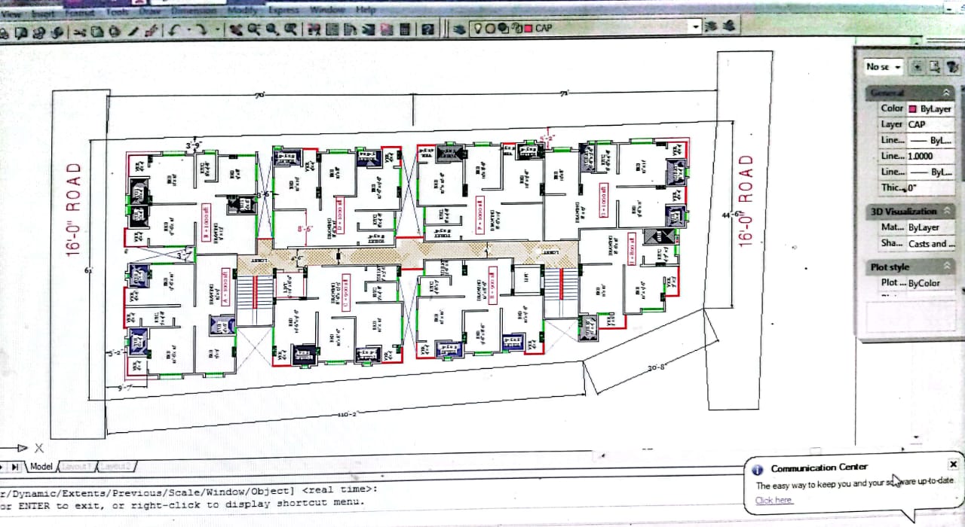Toggle the layer on/off lightbulb icon

pyautogui.click(x=478, y=28)
